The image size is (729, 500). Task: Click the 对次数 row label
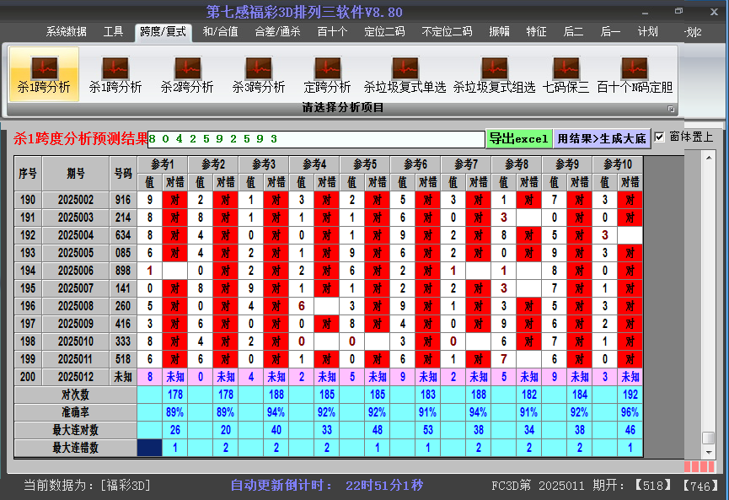[75, 395]
